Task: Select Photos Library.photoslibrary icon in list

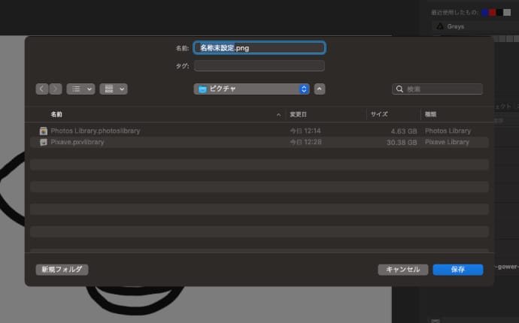Action: pos(44,131)
